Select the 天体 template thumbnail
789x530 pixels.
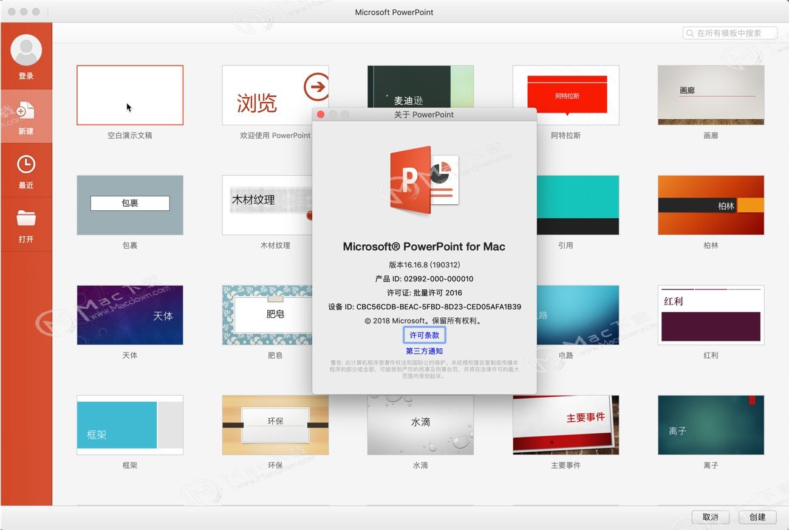point(130,315)
